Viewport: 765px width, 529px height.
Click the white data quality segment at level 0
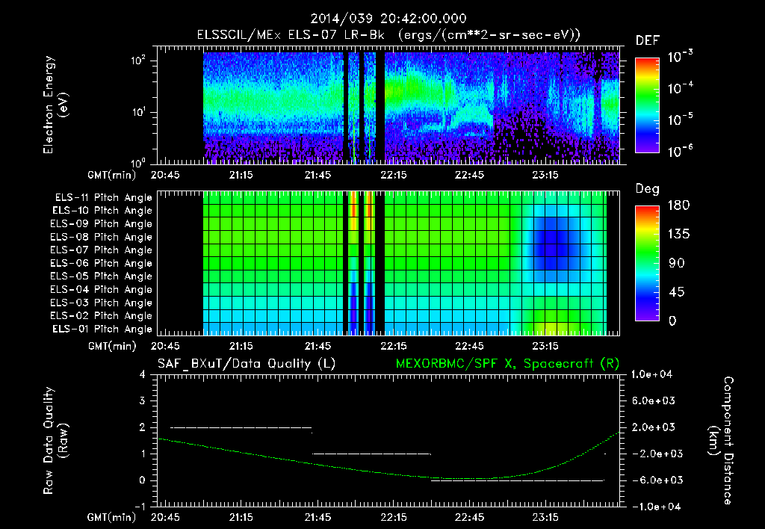click(518, 480)
